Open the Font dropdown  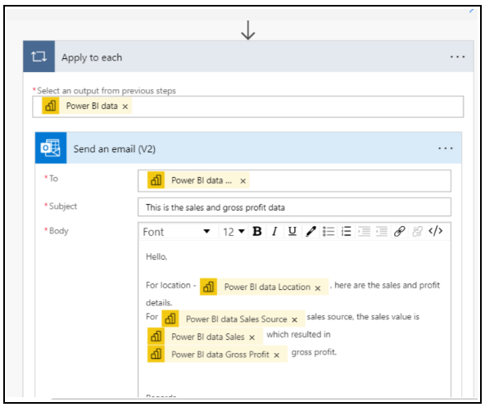(177, 232)
